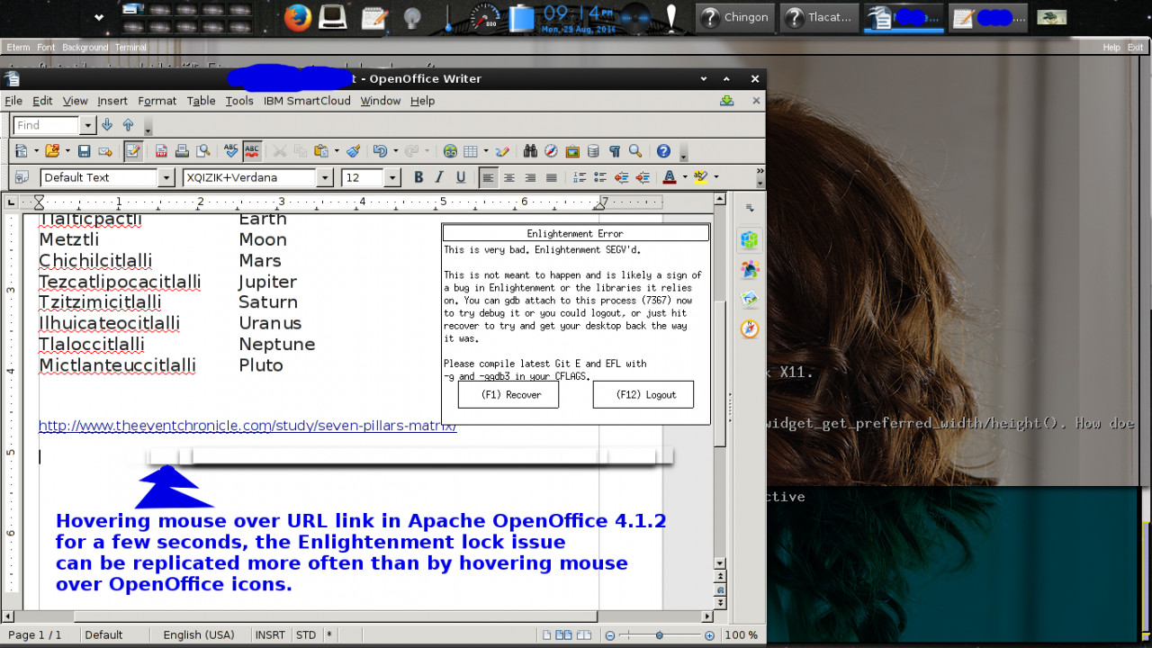Click the (F1) Recover button
Image resolution: width=1152 pixels, height=648 pixels.
coord(508,394)
